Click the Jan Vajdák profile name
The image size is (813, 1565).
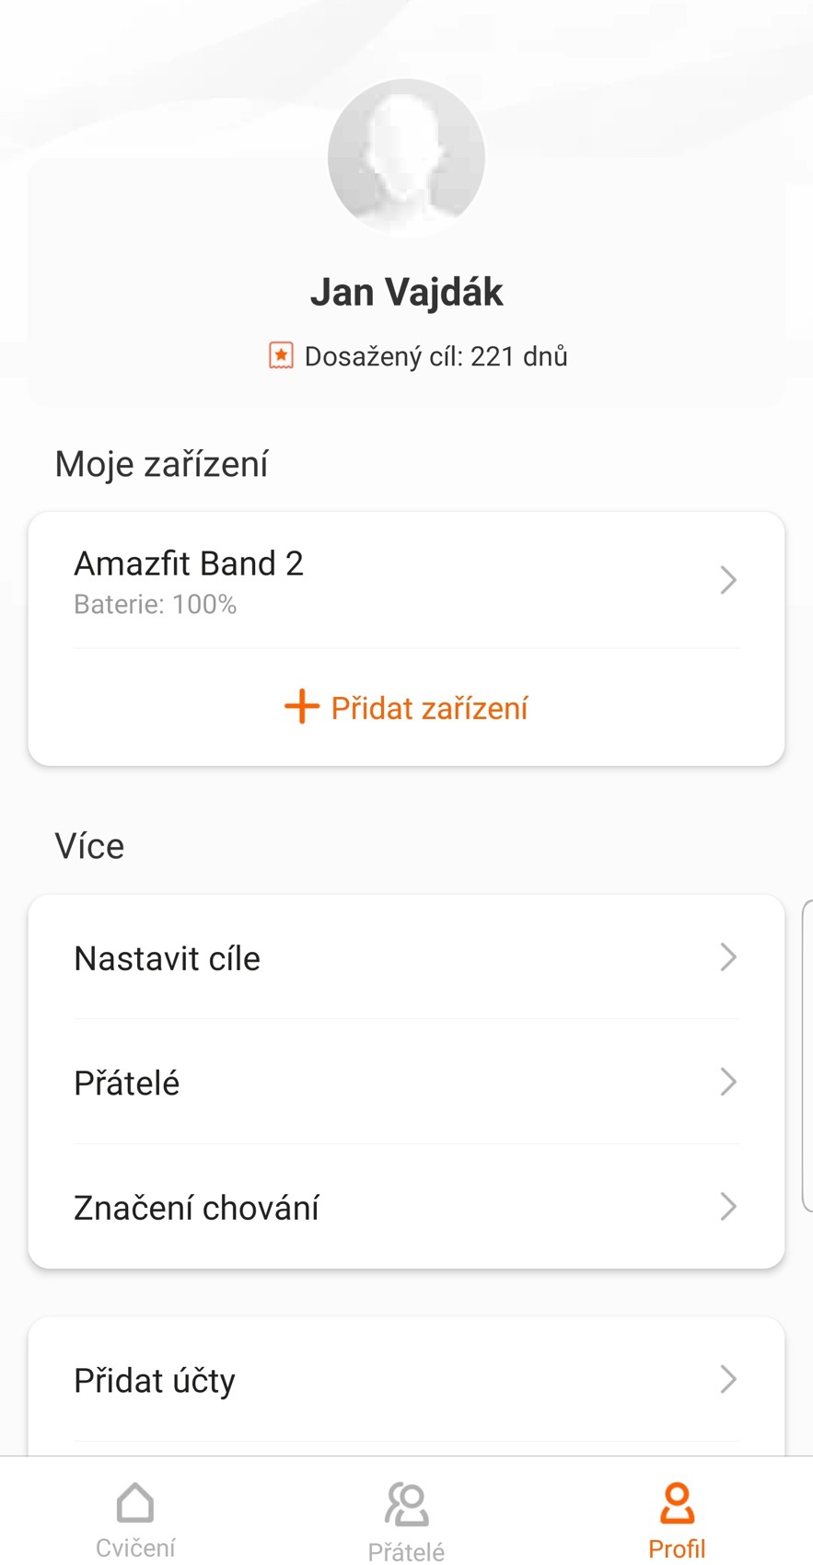click(x=406, y=293)
